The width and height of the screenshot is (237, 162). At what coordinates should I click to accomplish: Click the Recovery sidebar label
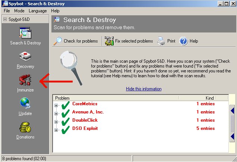coord(25,66)
